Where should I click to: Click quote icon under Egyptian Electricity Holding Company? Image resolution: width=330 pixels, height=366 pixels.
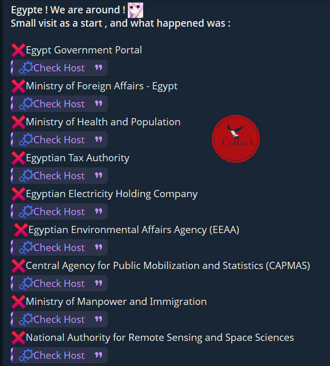point(99,211)
